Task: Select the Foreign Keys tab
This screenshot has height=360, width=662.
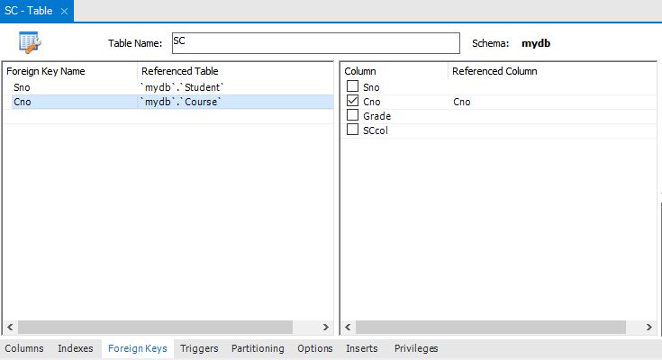Action: point(137,348)
